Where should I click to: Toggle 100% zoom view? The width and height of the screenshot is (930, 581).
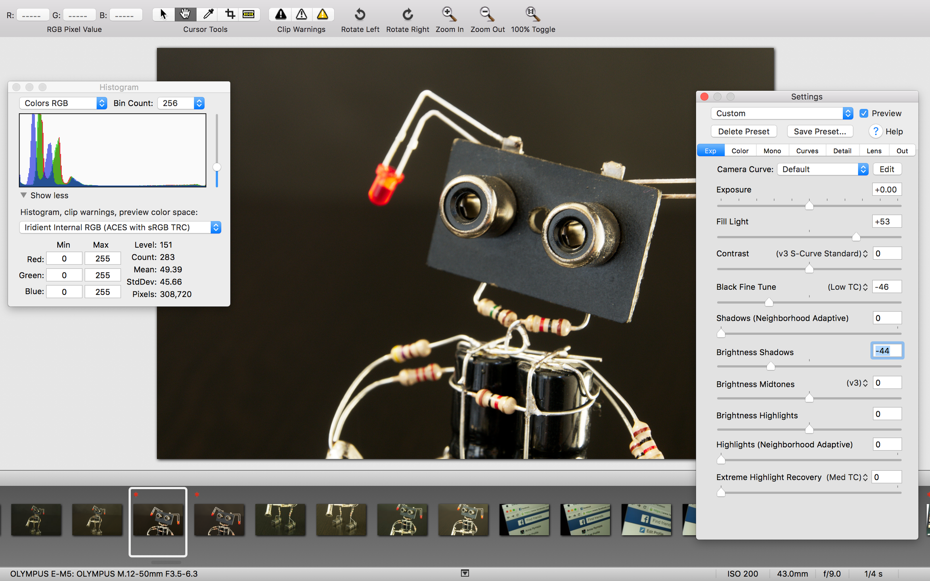(532, 15)
